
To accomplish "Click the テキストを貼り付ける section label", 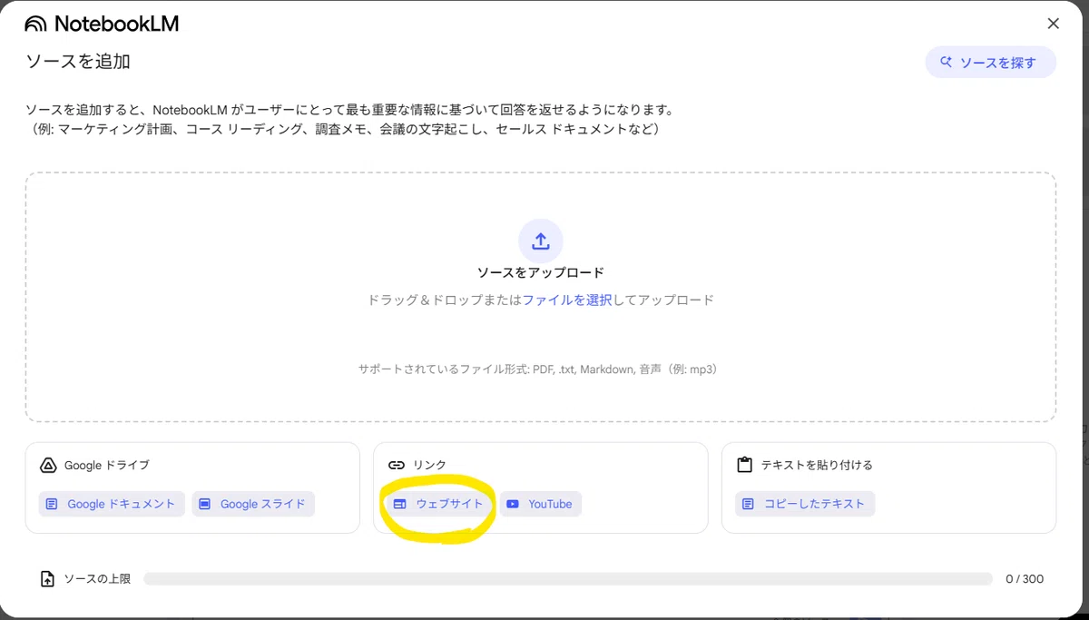I will click(817, 465).
